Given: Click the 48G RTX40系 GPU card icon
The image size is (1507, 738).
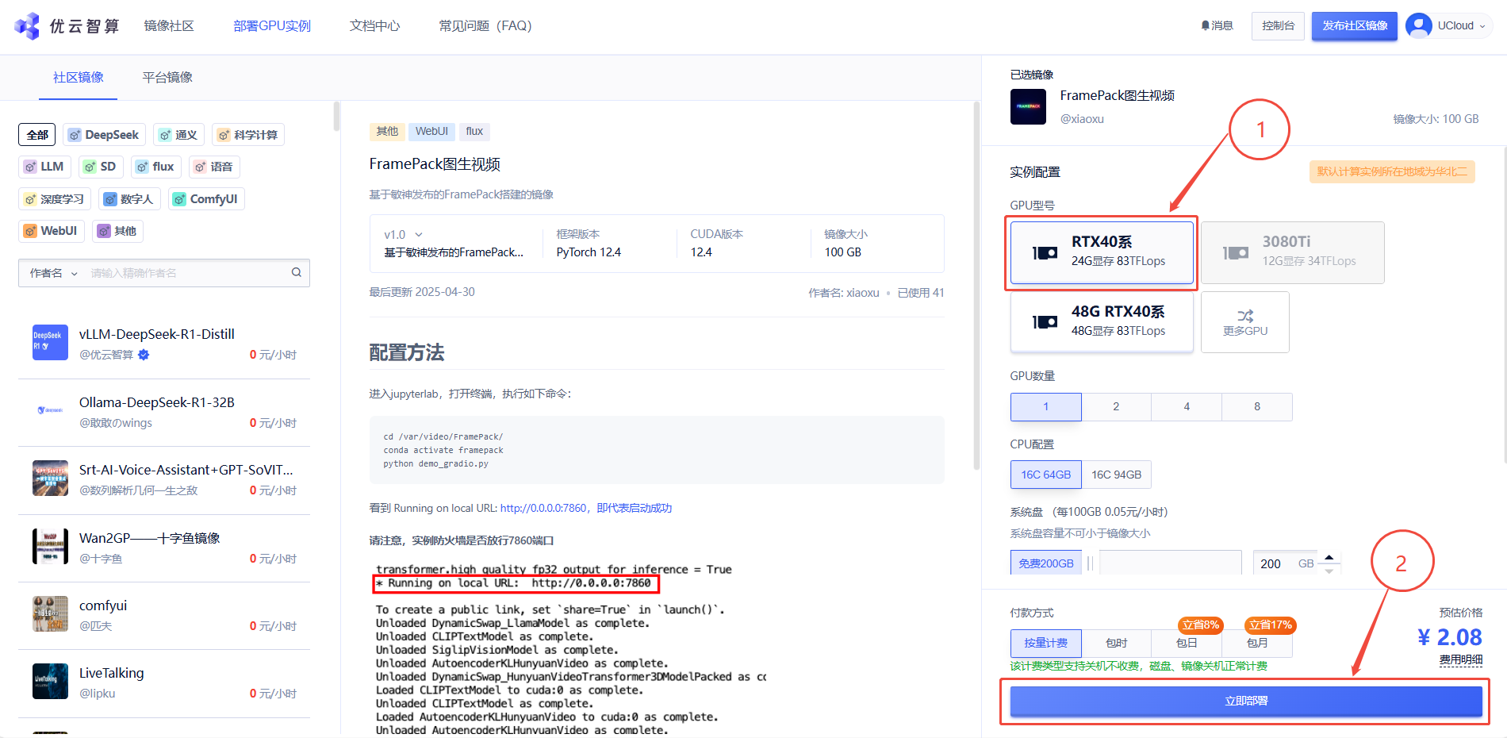Looking at the screenshot, I should point(1045,321).
